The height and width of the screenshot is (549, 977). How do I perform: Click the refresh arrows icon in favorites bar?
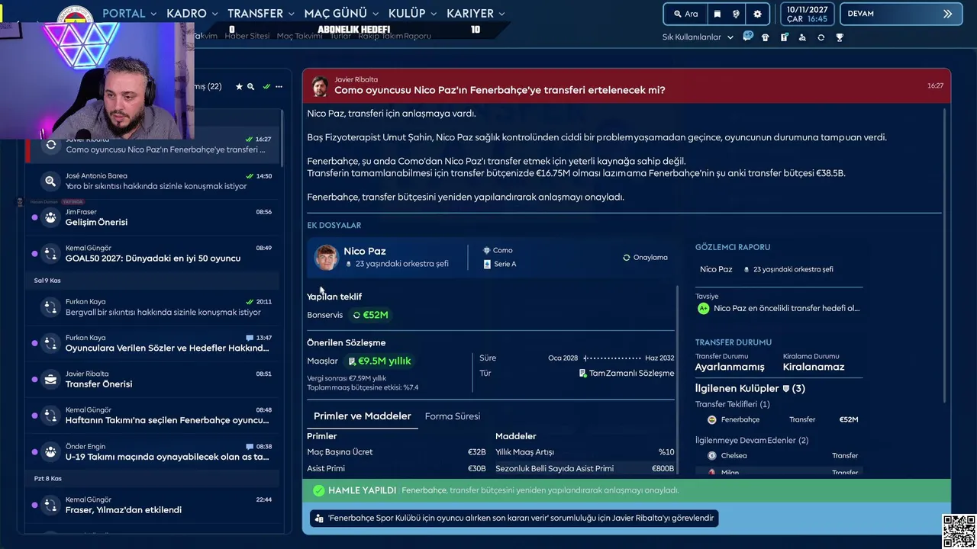(821, 37)
